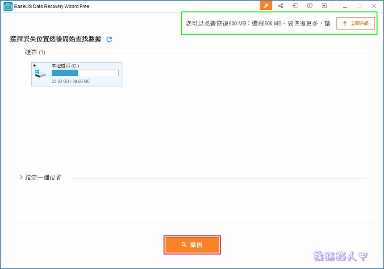Click the 23.83 GB / 39.66 GB text

point(71,81)
